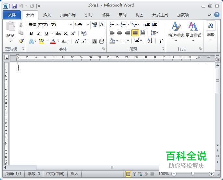223x180 pixels.
Task: Click the enclosed character 字 icon
Action: [102, 41]
